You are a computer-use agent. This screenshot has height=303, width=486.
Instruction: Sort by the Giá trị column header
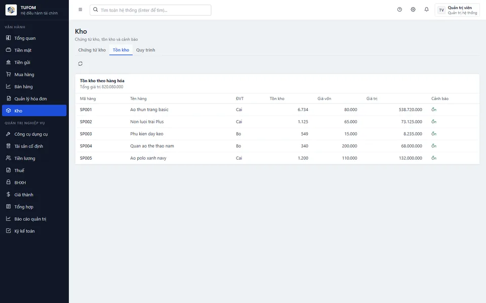(x=372, y=98)
